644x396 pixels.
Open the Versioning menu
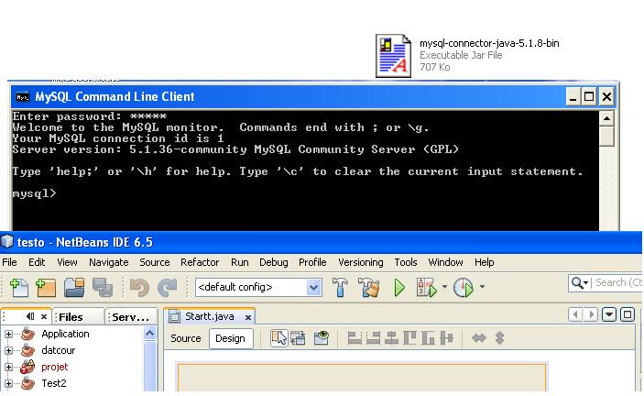point(361,262)
